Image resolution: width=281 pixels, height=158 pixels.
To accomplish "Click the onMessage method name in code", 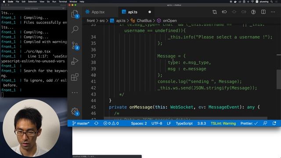I will click(x=140, y=107).
